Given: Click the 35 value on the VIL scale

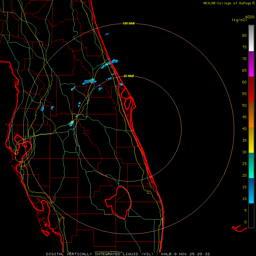Looking at the screenshot, I should click(x=244, y=141).
